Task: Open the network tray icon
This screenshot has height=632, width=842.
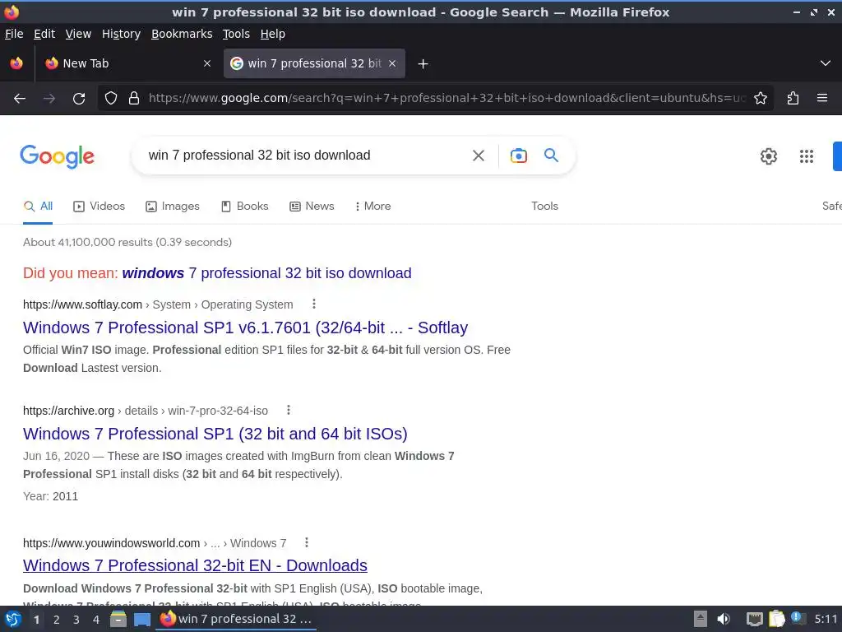Action: tap(755, 619)
